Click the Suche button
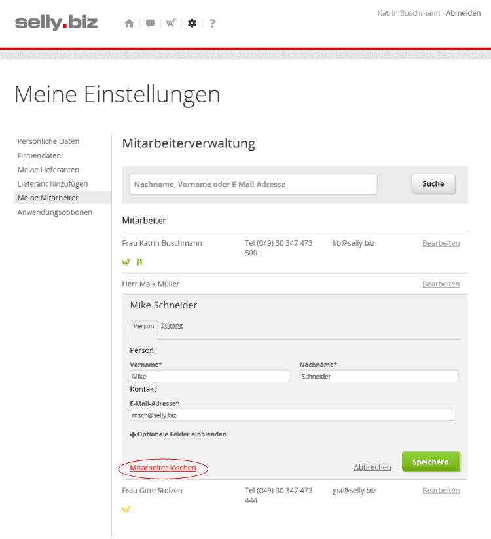This screenshot has height=539, width=491. pos(433,184)
